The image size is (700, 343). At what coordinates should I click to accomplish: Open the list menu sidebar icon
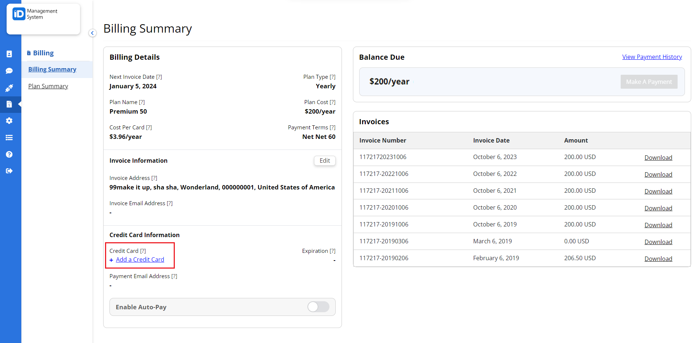[9, 137]
